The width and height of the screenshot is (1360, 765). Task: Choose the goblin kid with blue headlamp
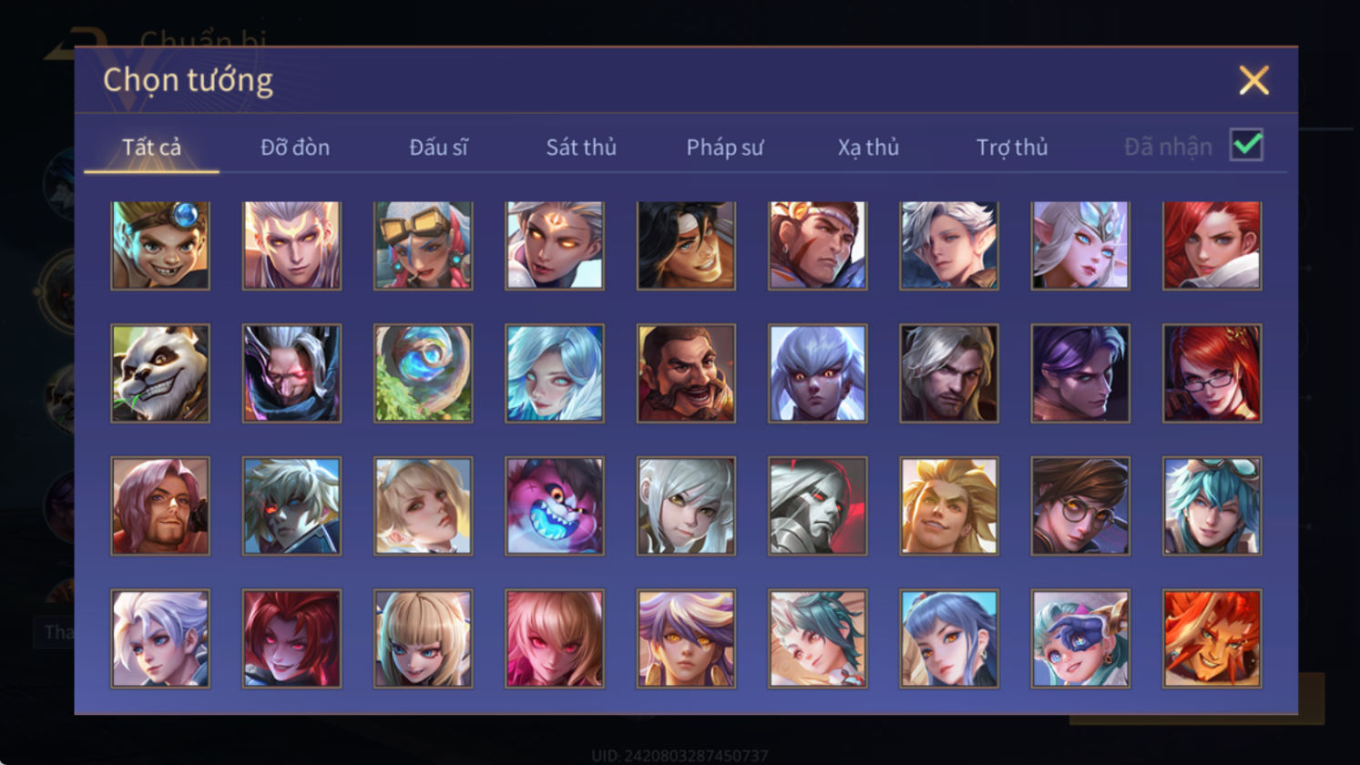[x=160, y=246]
